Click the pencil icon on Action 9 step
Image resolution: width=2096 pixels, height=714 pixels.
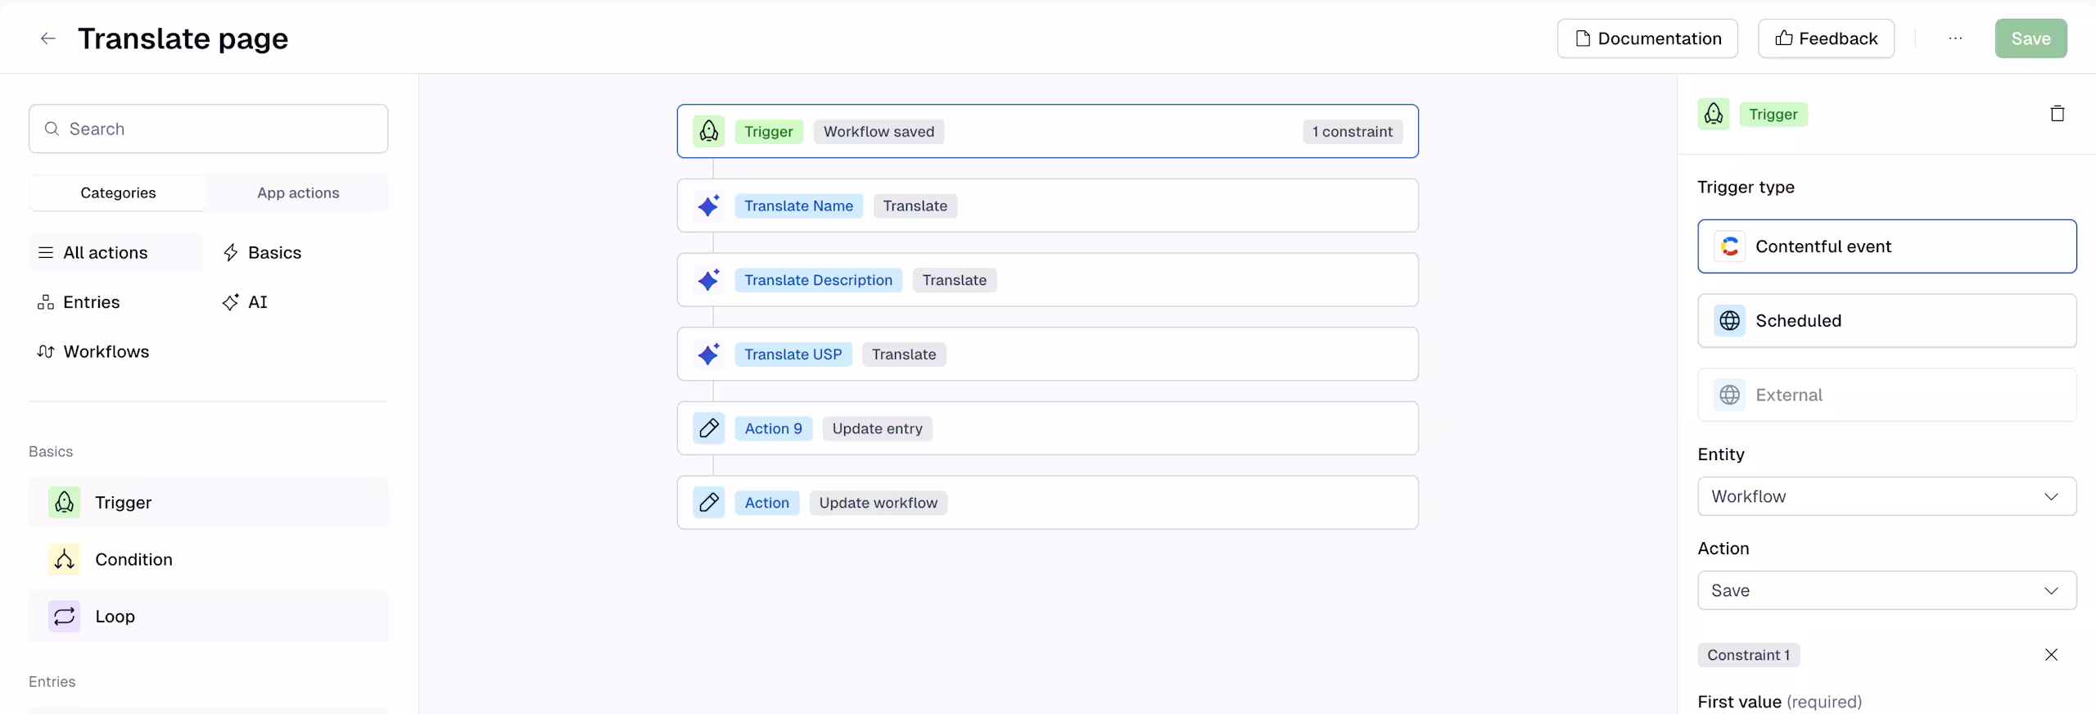click(x=709, y=428)
